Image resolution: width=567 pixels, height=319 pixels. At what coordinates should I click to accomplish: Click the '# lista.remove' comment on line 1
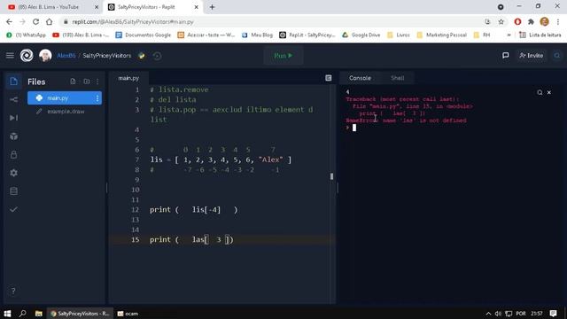click(179, 89)
